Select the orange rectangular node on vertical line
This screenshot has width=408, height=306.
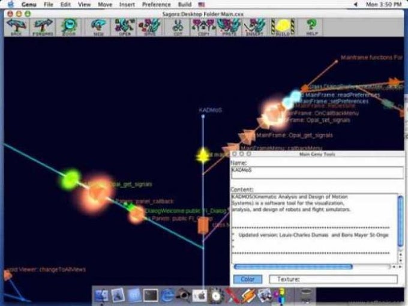[x=203, y=226]
